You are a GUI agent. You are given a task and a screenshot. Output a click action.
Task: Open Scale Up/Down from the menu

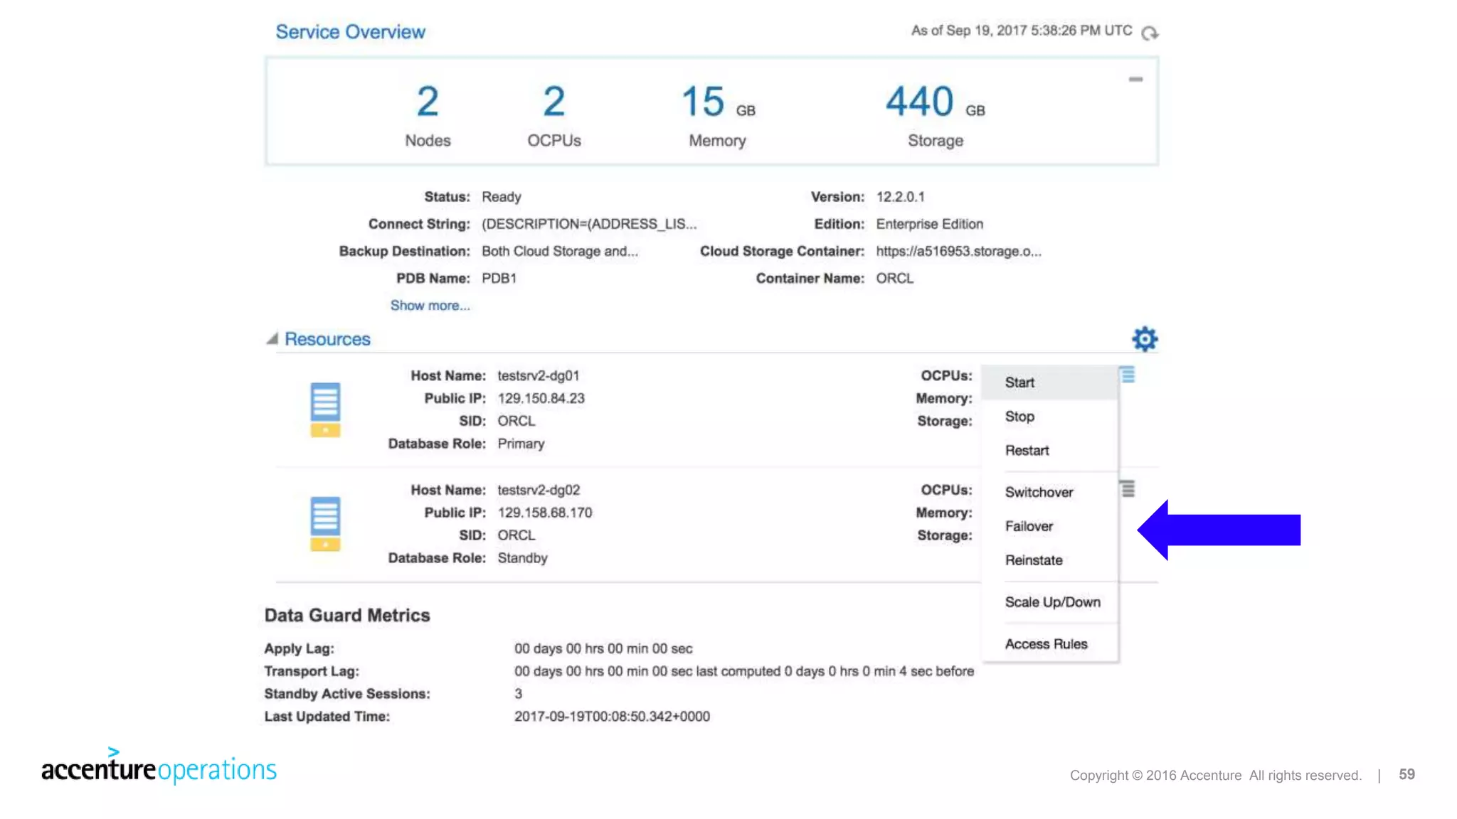coord(1052,602)
